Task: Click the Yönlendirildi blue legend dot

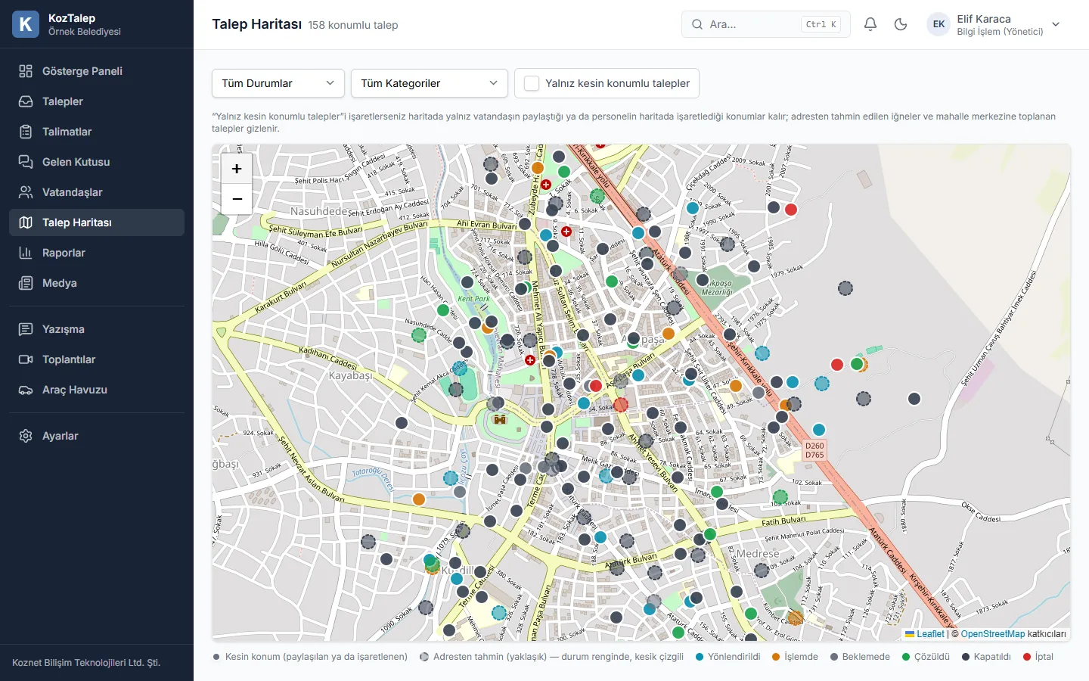Action: (700, 657)
